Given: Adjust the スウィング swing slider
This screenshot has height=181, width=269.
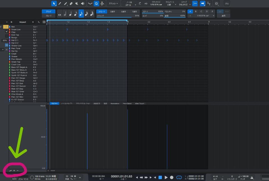Looking at the screenshot, I should 118,16.
